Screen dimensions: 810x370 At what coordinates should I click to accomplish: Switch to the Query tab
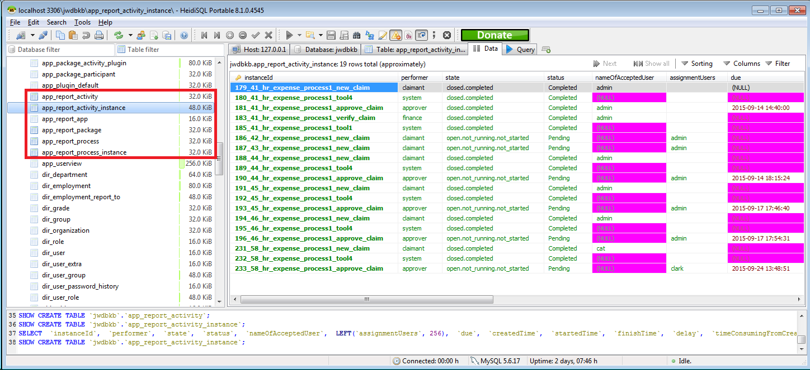tap(520, 49)
